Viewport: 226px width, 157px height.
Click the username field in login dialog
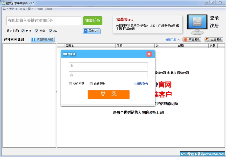pos(108,66)
